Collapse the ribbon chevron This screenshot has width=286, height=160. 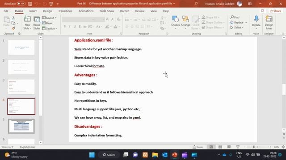coord(283,34)
